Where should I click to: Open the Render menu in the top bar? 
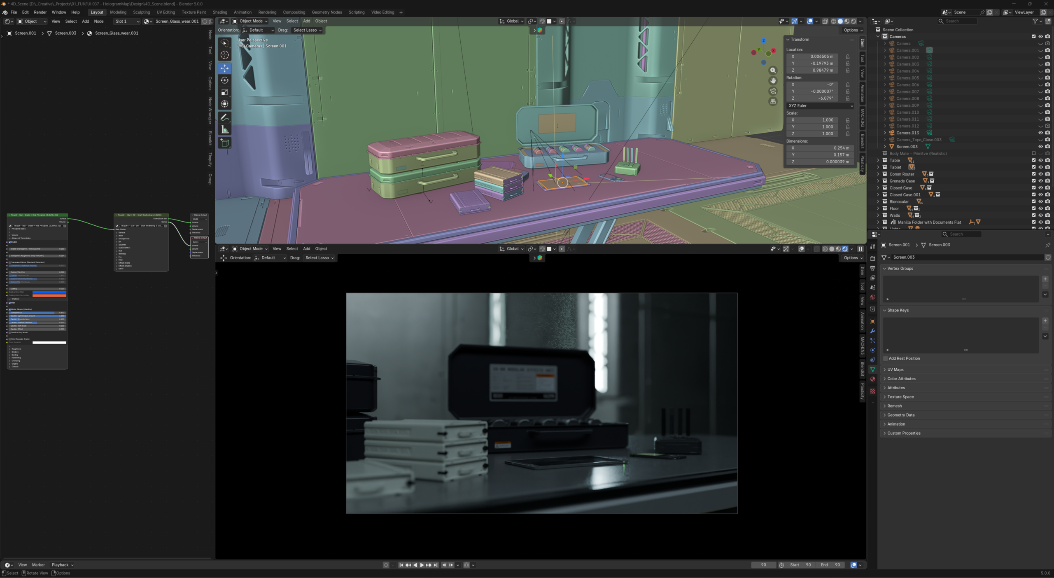[x=40, y=12]
